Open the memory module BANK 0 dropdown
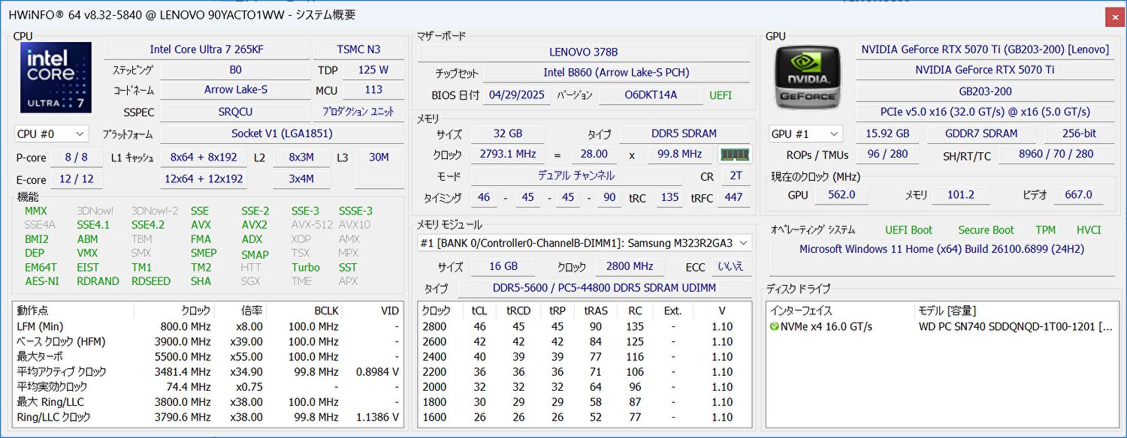The height and width of the screenshot is (438, 1127). coord(584,243)
